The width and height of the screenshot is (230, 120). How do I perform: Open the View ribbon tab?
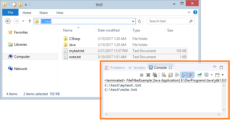pos(60,13)
